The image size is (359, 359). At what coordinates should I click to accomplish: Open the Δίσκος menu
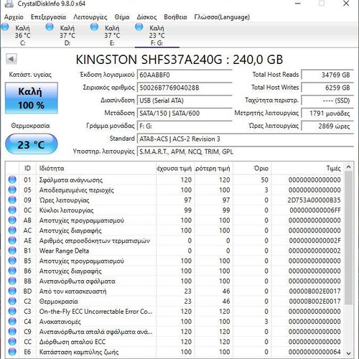pyautogui.click(x=146, y=17)
